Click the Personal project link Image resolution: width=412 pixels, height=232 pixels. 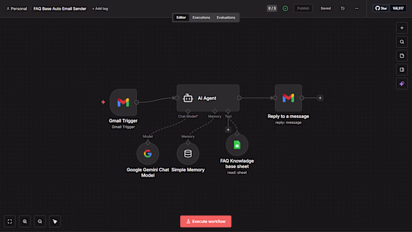click(17, 9)
